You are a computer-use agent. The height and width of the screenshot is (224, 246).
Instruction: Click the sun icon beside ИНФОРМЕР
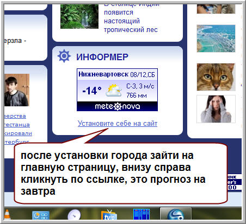64,56
